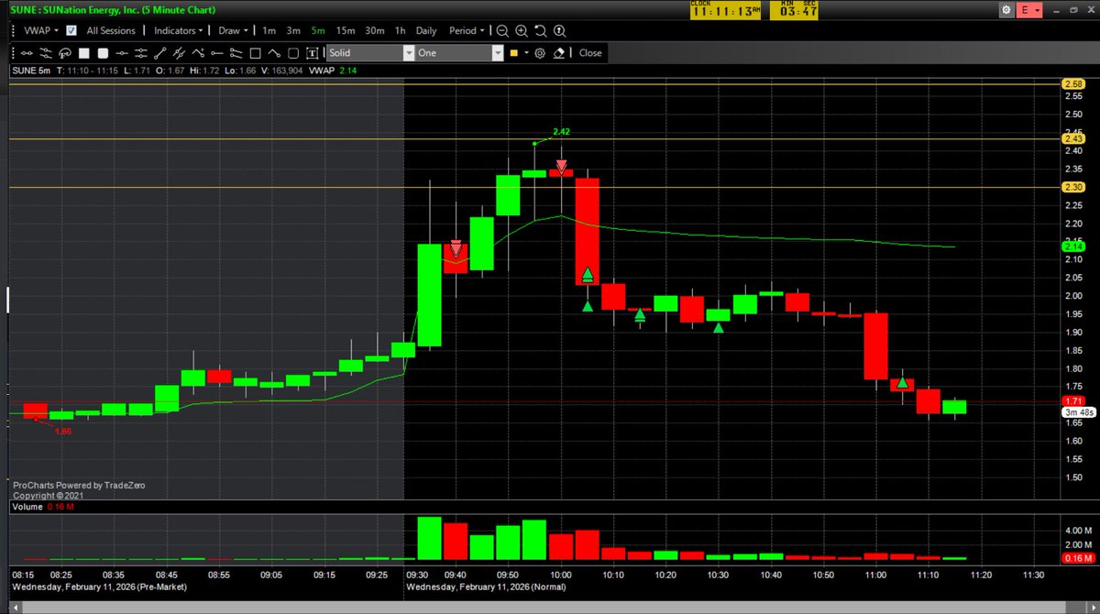This screenshot has height=614, width=1100.
Task: Select the channel lines tool
Action: point(236,53)
